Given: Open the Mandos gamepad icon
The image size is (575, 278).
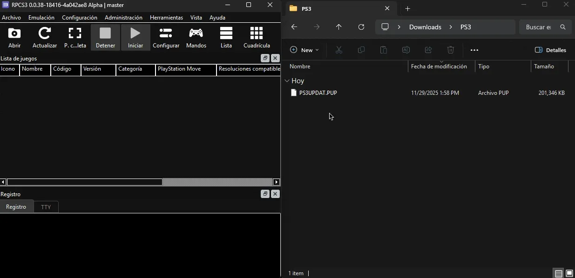Looking at the screenshot, I should point(196,33).
